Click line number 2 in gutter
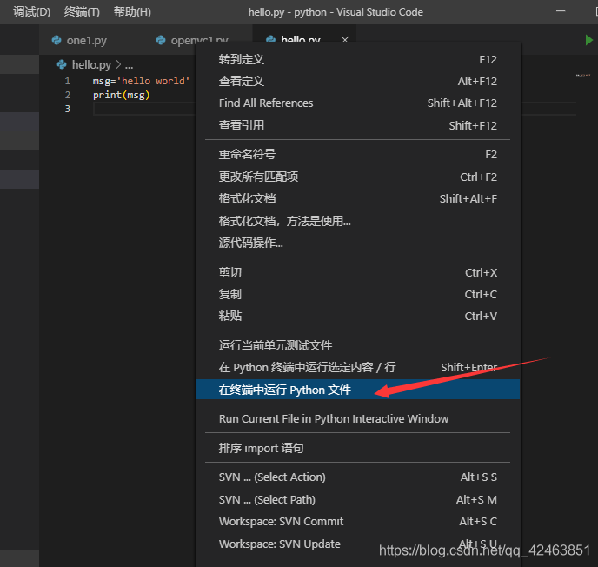The image size is (598, 567). [68, 95]
